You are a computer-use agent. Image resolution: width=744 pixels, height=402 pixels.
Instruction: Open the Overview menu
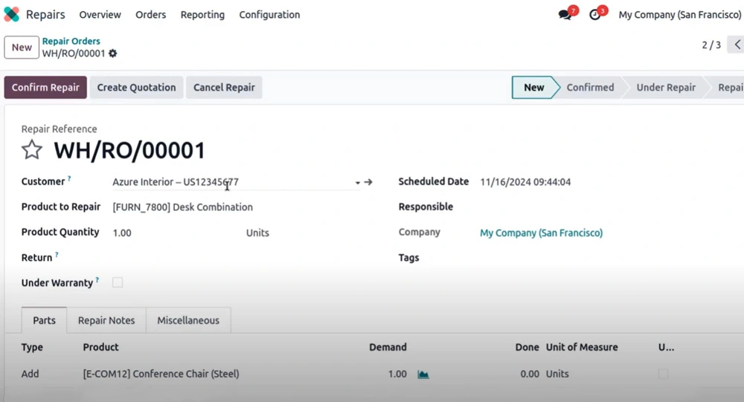(100, 15)
